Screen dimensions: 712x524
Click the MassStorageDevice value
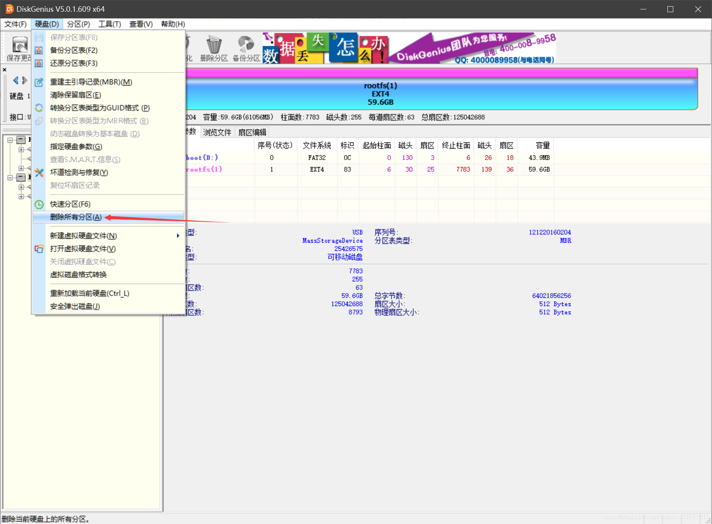click(333, 241)
